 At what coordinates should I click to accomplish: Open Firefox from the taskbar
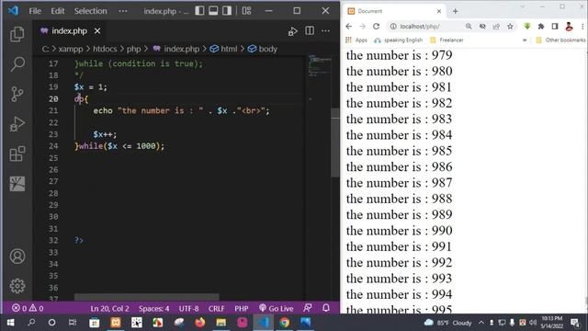[200, 323]
